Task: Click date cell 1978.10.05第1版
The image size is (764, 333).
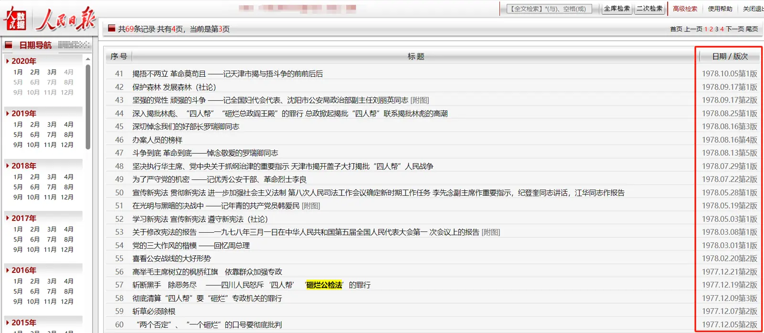Action: pyautogui.click(x=729, y=74)
